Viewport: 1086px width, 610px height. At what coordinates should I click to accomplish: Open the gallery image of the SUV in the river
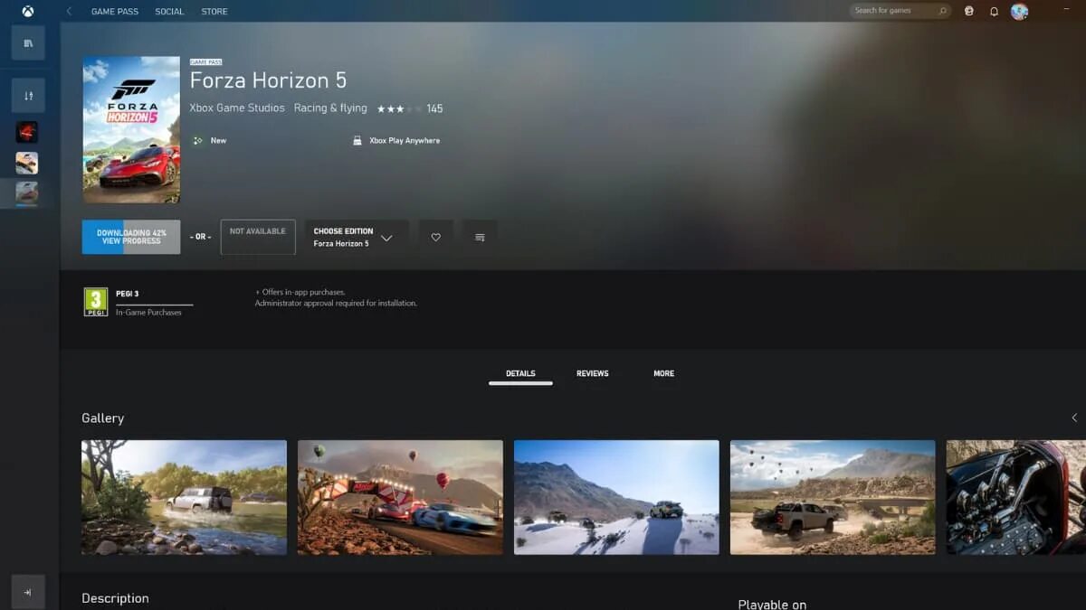tap(184, 497)
